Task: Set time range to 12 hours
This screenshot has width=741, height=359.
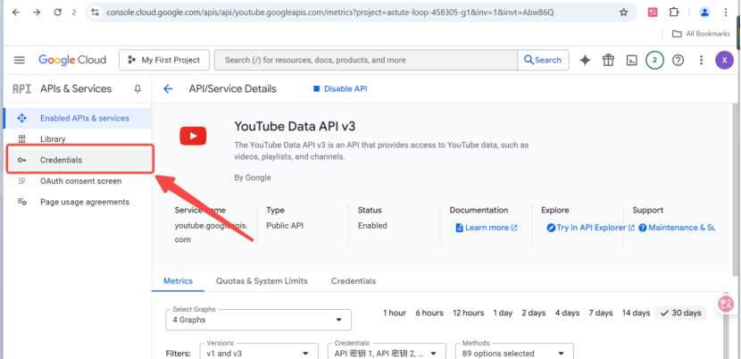Action: (x=469, y=313)
